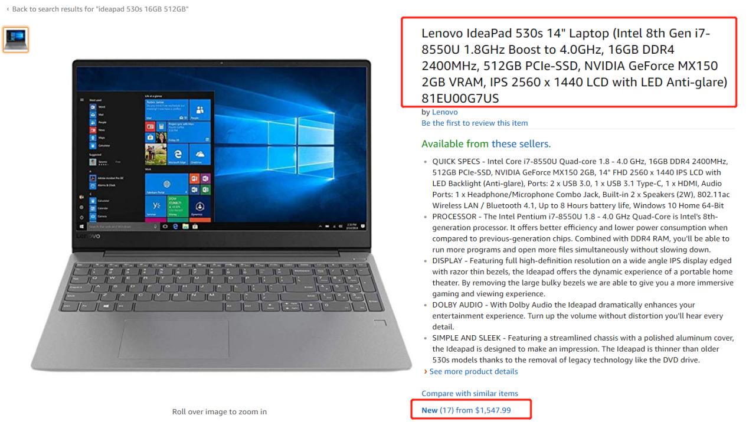Click the Roll over image to zoom text
The width and height of the screenshot is (749, 422).
click(220, 411)
